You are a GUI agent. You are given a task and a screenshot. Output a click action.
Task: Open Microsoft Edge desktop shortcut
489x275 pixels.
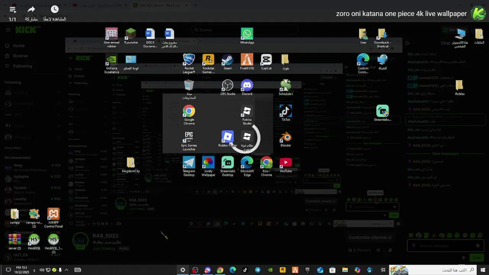247,166
